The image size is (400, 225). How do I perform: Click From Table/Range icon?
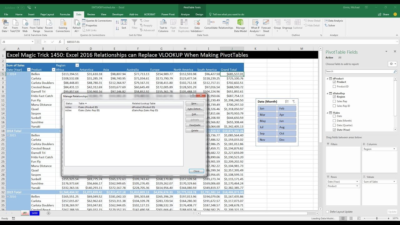(37, 26)
